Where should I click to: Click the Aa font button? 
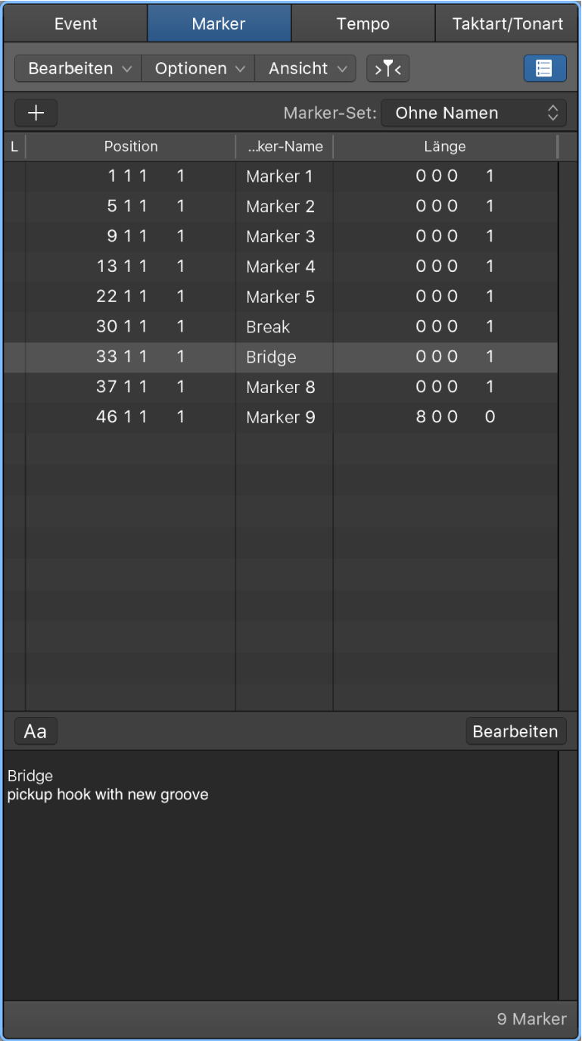pyautogui.click(x=36, y=731)
